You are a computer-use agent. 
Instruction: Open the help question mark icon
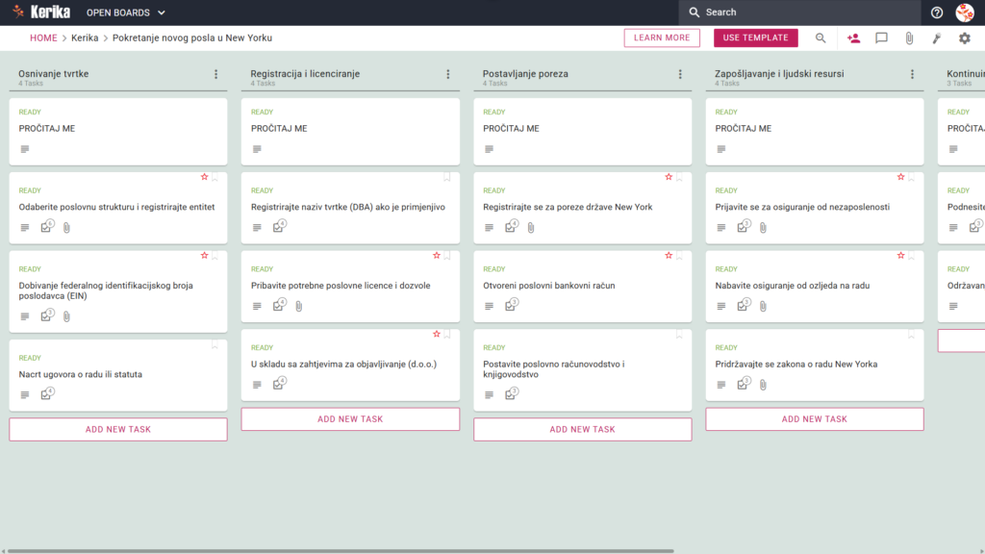(937, 13)
